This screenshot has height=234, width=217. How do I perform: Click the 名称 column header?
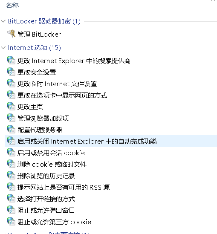(12, 6)
